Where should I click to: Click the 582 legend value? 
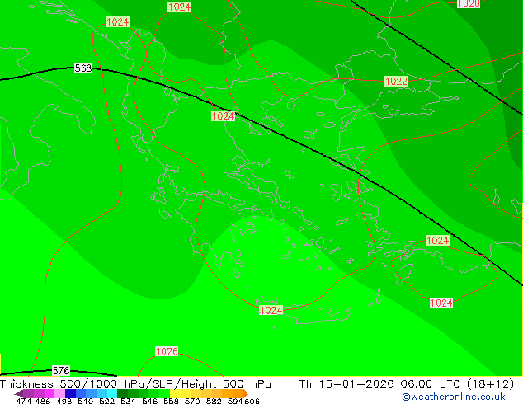pos(214,401)
